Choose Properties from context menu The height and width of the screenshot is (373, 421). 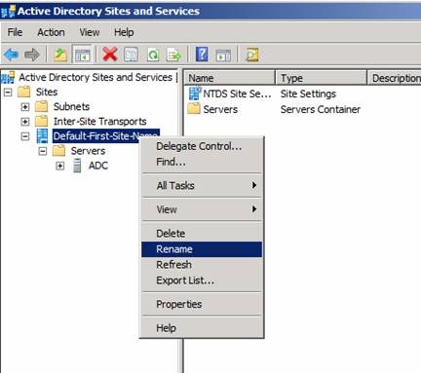(x=202, y=304)
